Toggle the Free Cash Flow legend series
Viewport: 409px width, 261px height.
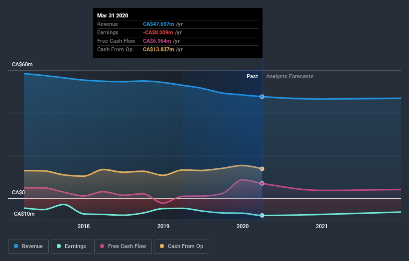pyautogui.click(x=123, y=247)
